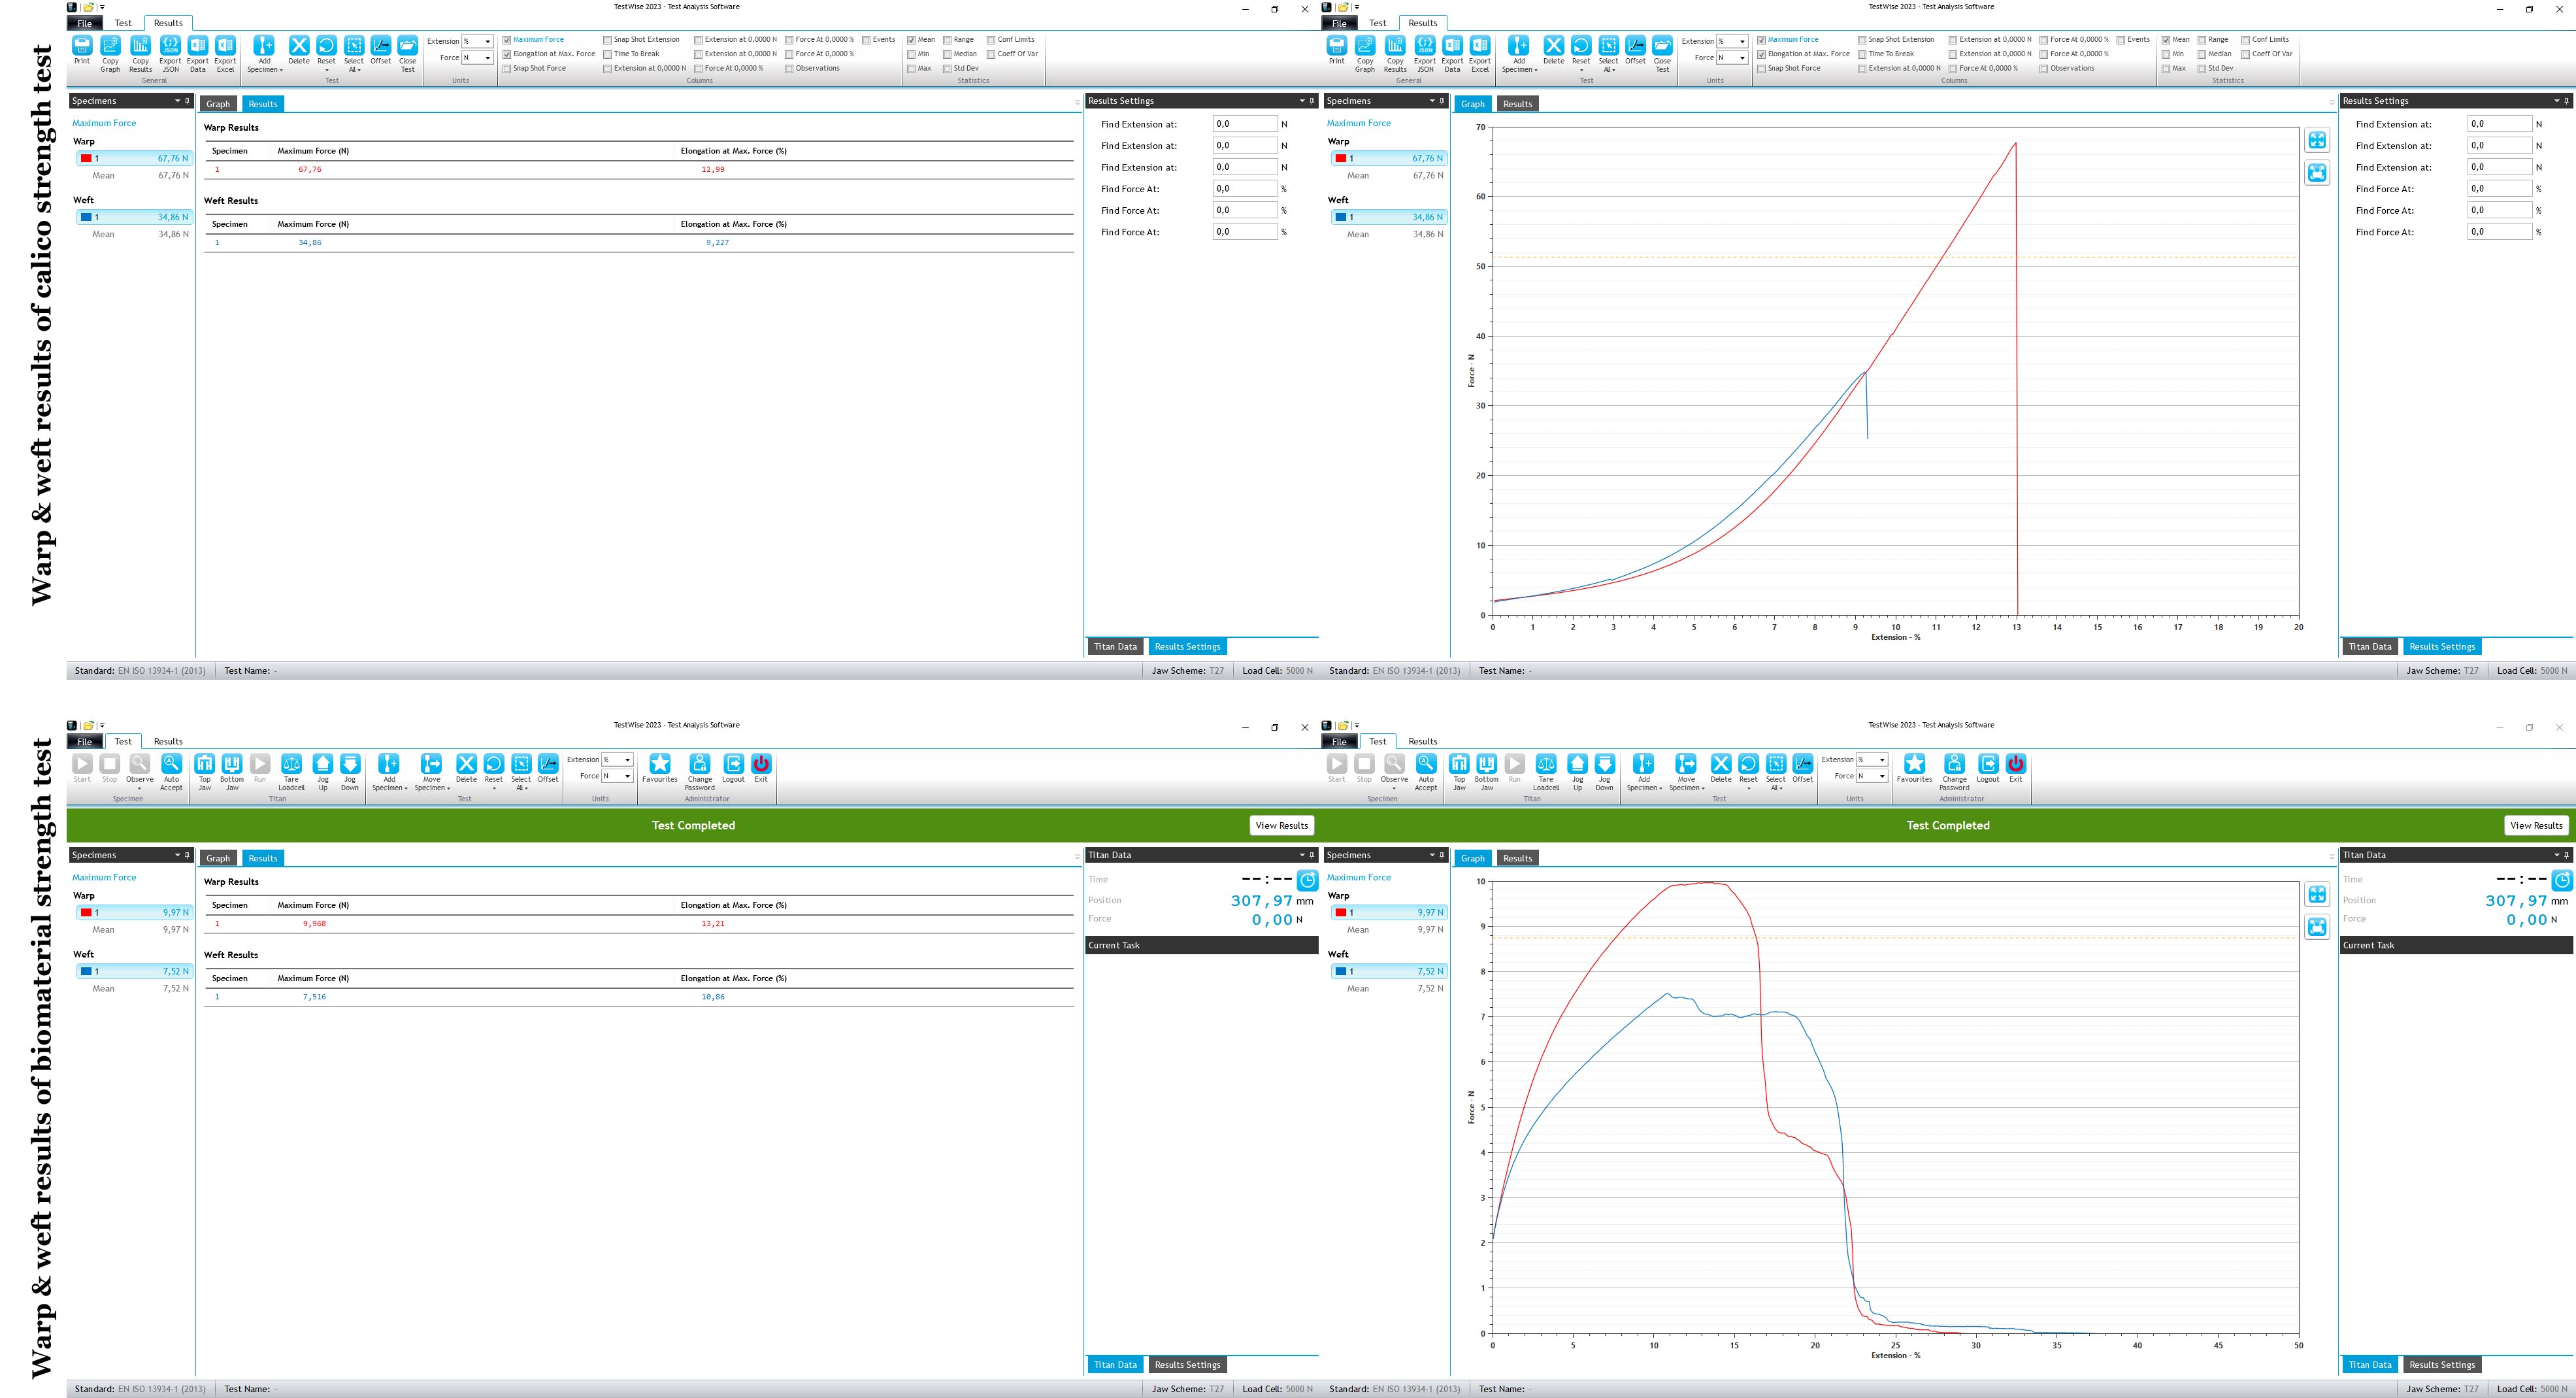The image size is (2576, 1398).
Task: Click Close Test in the calico graph window
Action: tap(1662, 54)
